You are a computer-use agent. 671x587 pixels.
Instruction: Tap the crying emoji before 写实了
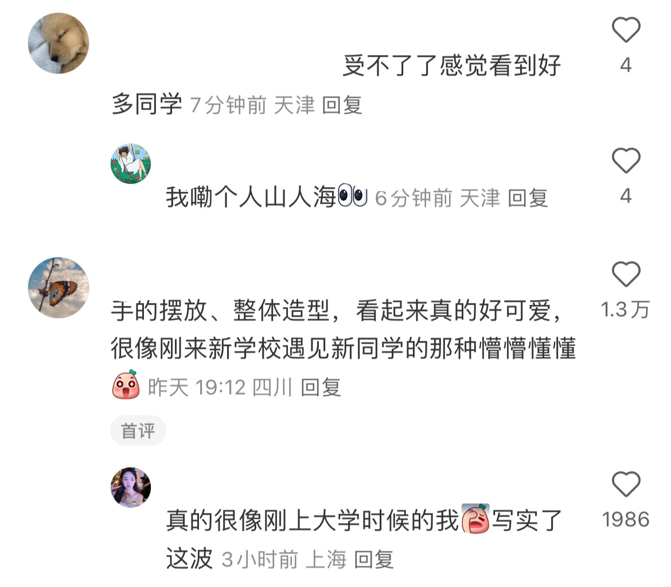click(x=475, y=519)
